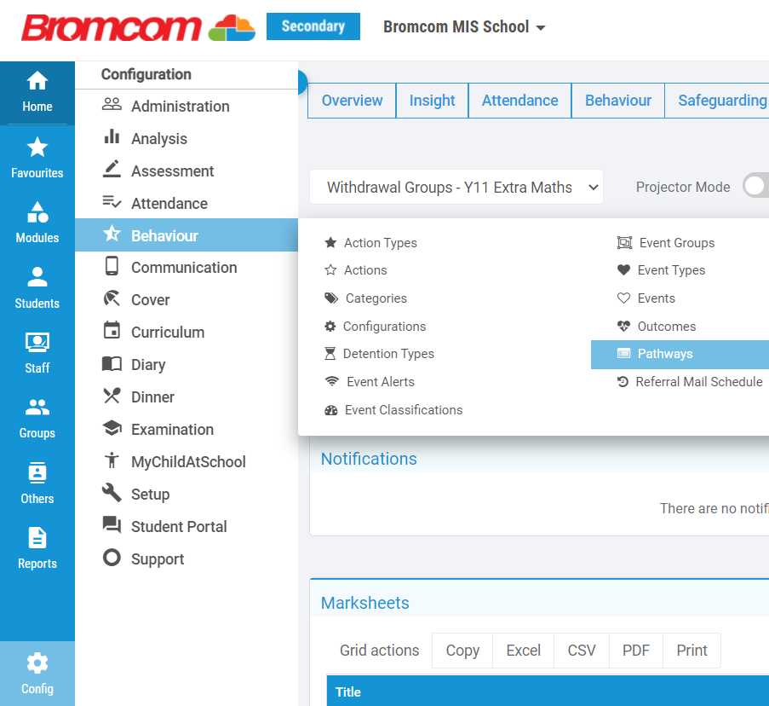Screen dimensions: 769x706
Task: Click the Notifications panel heading
Action: (369, 459)
